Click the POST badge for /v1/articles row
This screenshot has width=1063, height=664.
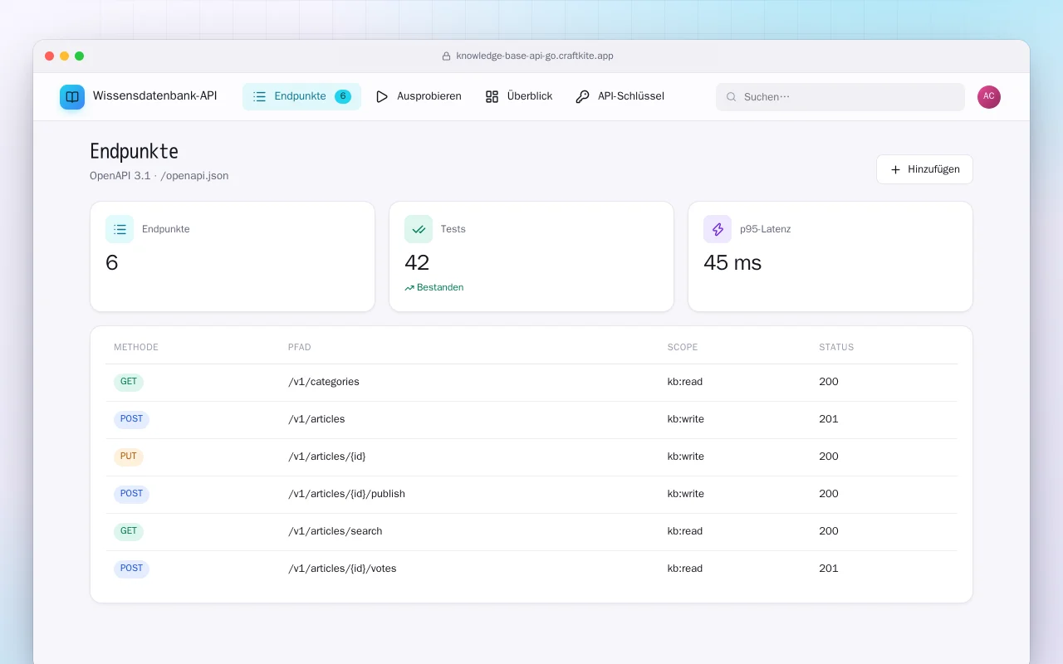[131, 420]
